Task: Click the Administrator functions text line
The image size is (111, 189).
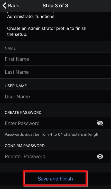Action: (x=31, y=17)
